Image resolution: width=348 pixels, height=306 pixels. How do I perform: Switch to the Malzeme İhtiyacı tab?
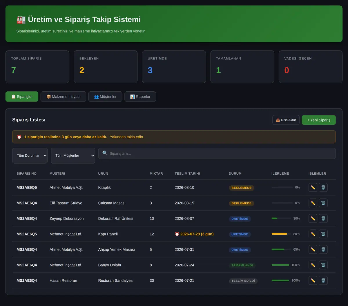[63, 97]
